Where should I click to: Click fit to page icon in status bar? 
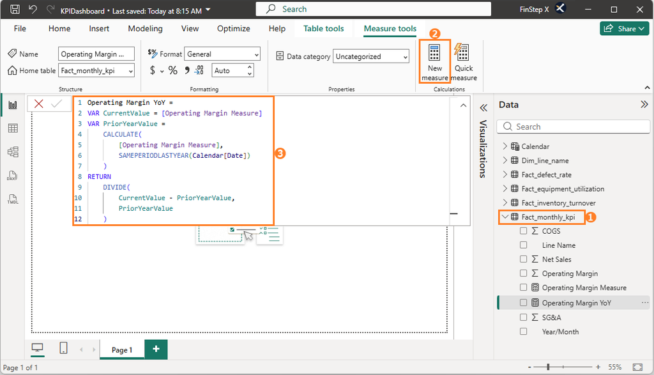tap(638, 367)
